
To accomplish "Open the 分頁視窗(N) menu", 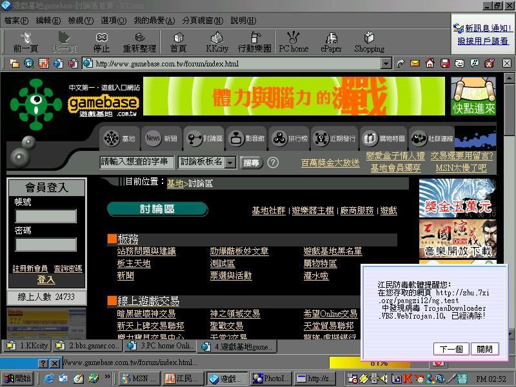I will click(x=203, y=21).
